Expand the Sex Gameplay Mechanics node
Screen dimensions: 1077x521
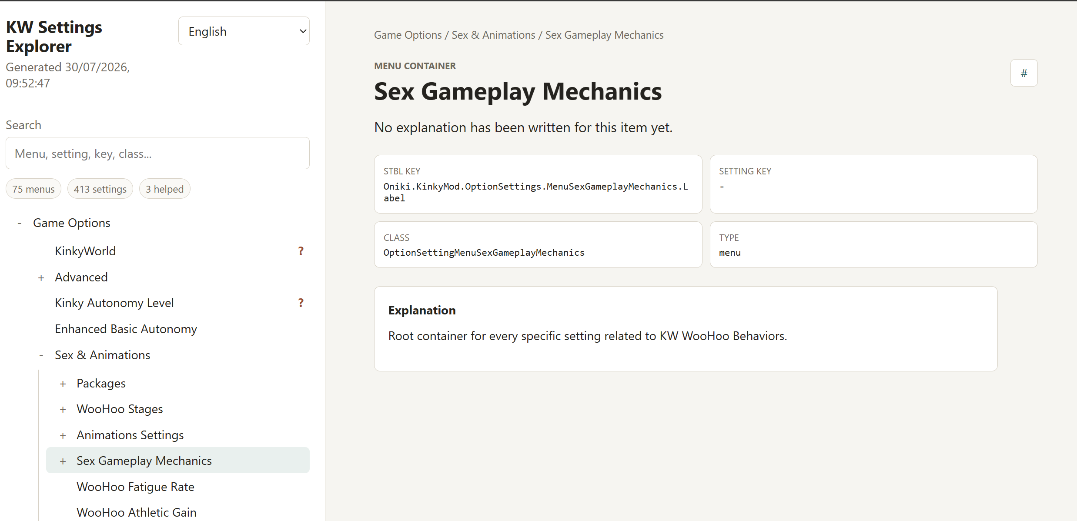pyautogui.click(x=63, y=461)
